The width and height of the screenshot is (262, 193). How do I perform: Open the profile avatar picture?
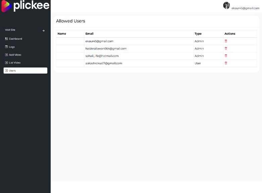(226, 5)
